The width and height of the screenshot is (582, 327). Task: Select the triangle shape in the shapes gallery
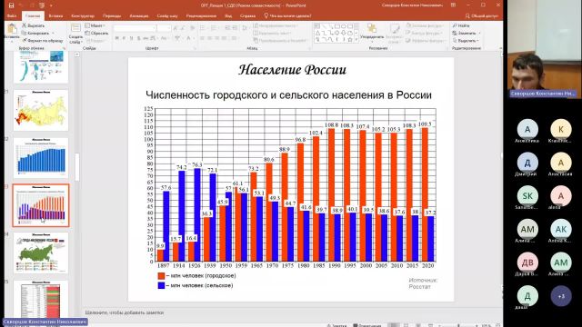click(317, 33)
